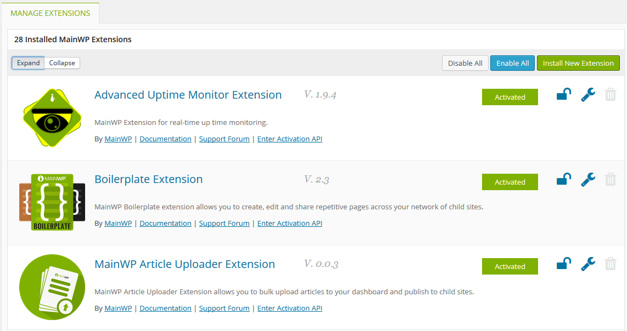The width and height of the screenshot is (627, 331).
Task: Toggle Activated status of Advanced Uptime Monitor
Action: coord(510,97)
